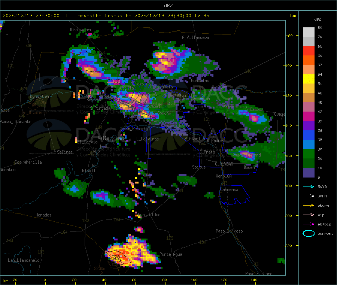Click the '100' tick on bottom axis
337x285 pixels.
click(194, 280)
